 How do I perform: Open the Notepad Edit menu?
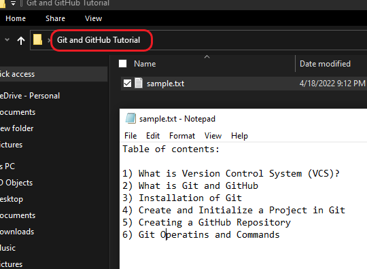153,136
